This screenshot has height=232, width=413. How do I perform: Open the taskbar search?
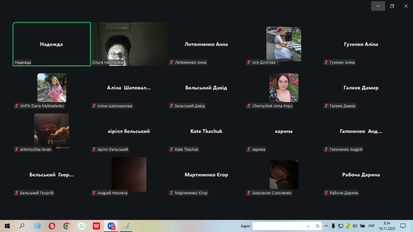click(x=22, y=226)
